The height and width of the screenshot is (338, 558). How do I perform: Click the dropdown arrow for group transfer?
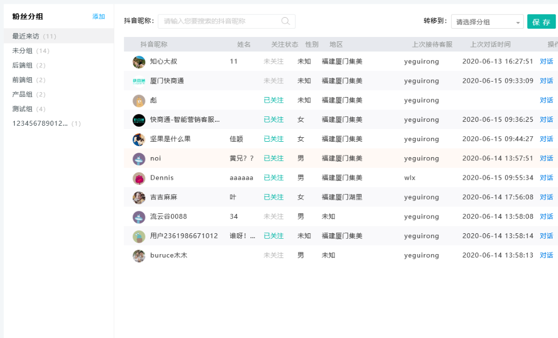(x=518, y=23)
